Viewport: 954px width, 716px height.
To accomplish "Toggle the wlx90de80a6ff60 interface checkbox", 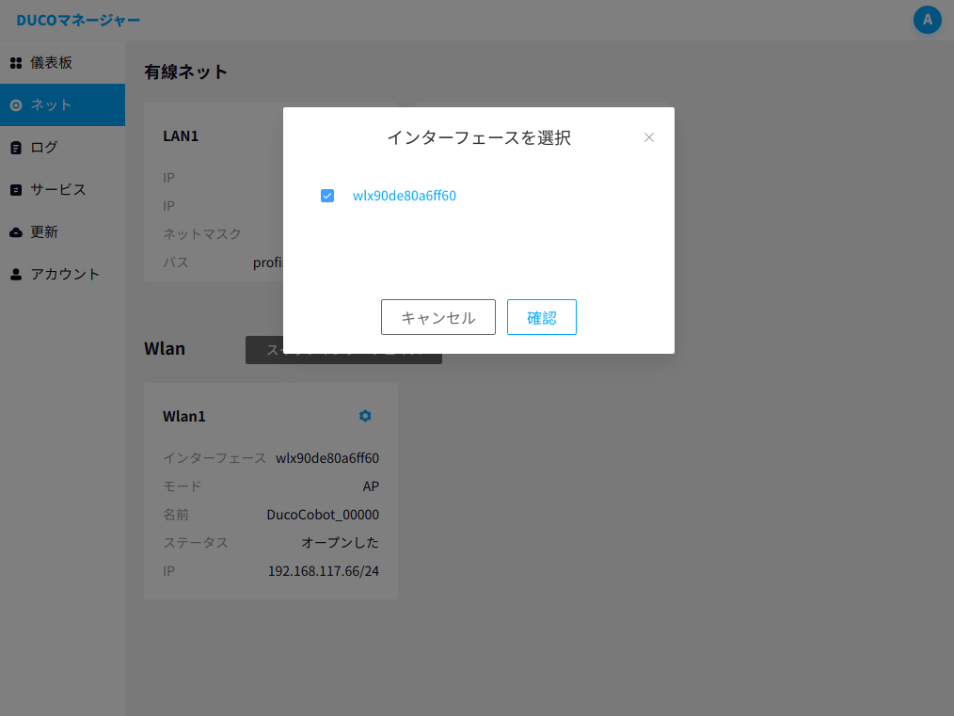I will 327,196.
